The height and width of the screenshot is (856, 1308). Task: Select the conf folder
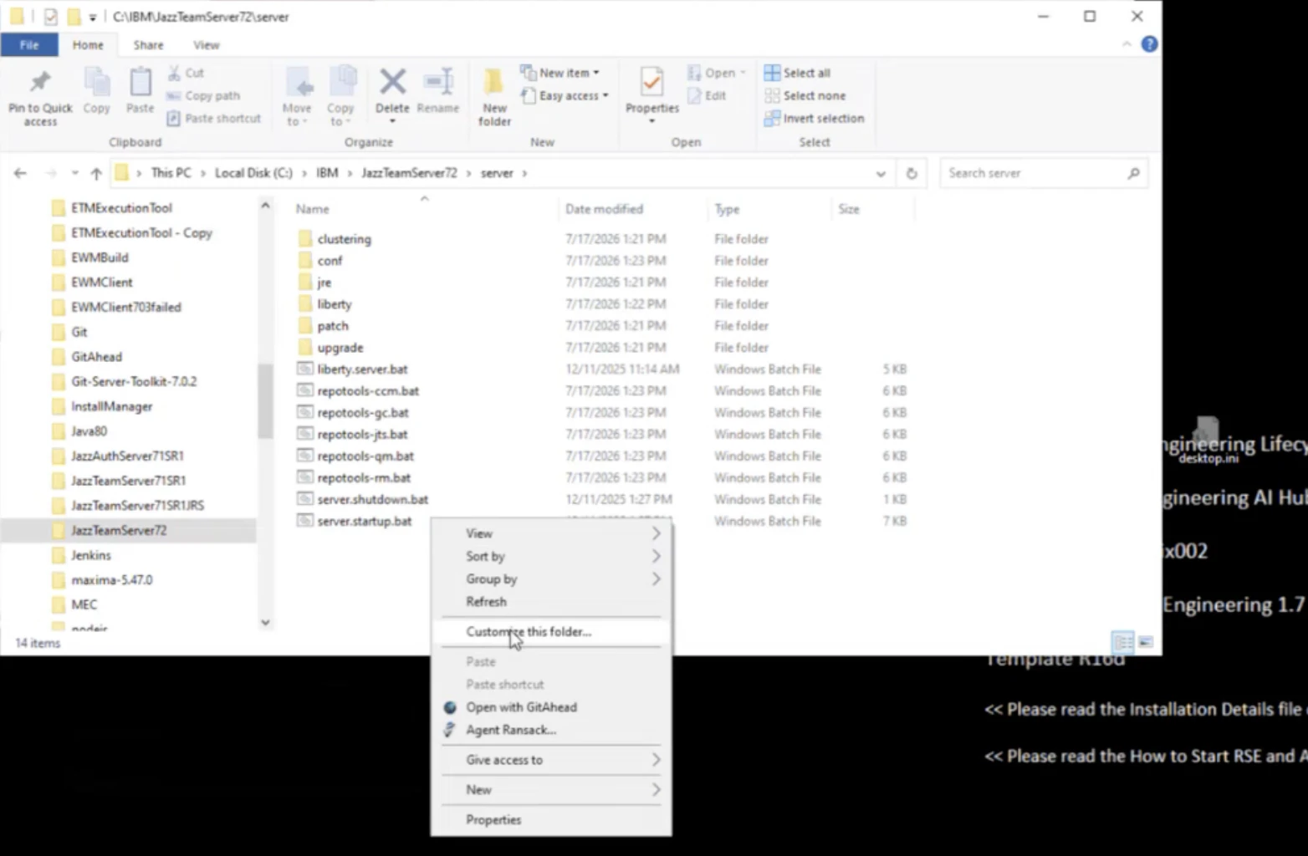tap(330, 261)
